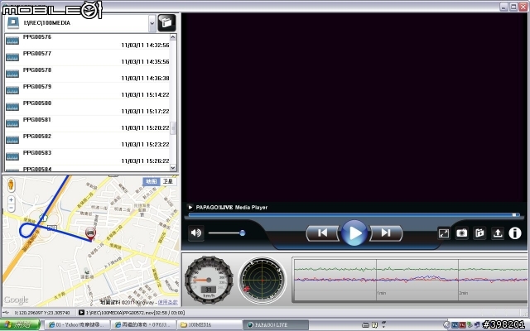Select video file PPG00576
The width and height of the screenshot is (530, 331).
click(x=87, y=41)
